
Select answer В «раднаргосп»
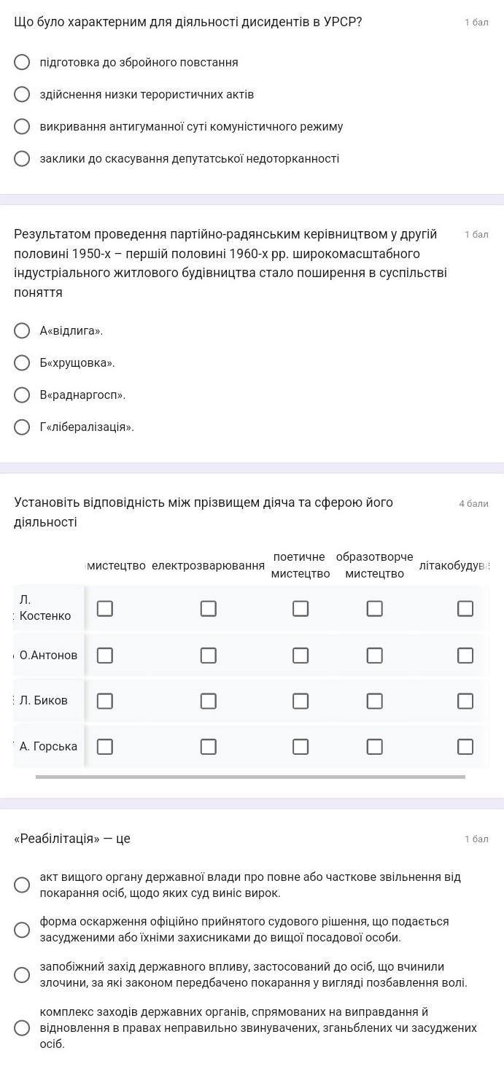(23, 395)
